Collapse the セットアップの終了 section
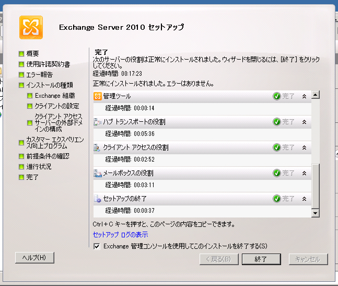This screenshot has width=338, height=286. click(x=304, y=199)
